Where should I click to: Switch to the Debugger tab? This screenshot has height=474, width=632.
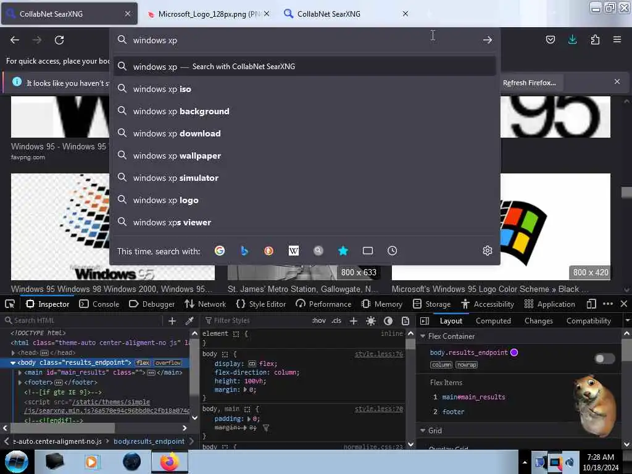point(152,304)
